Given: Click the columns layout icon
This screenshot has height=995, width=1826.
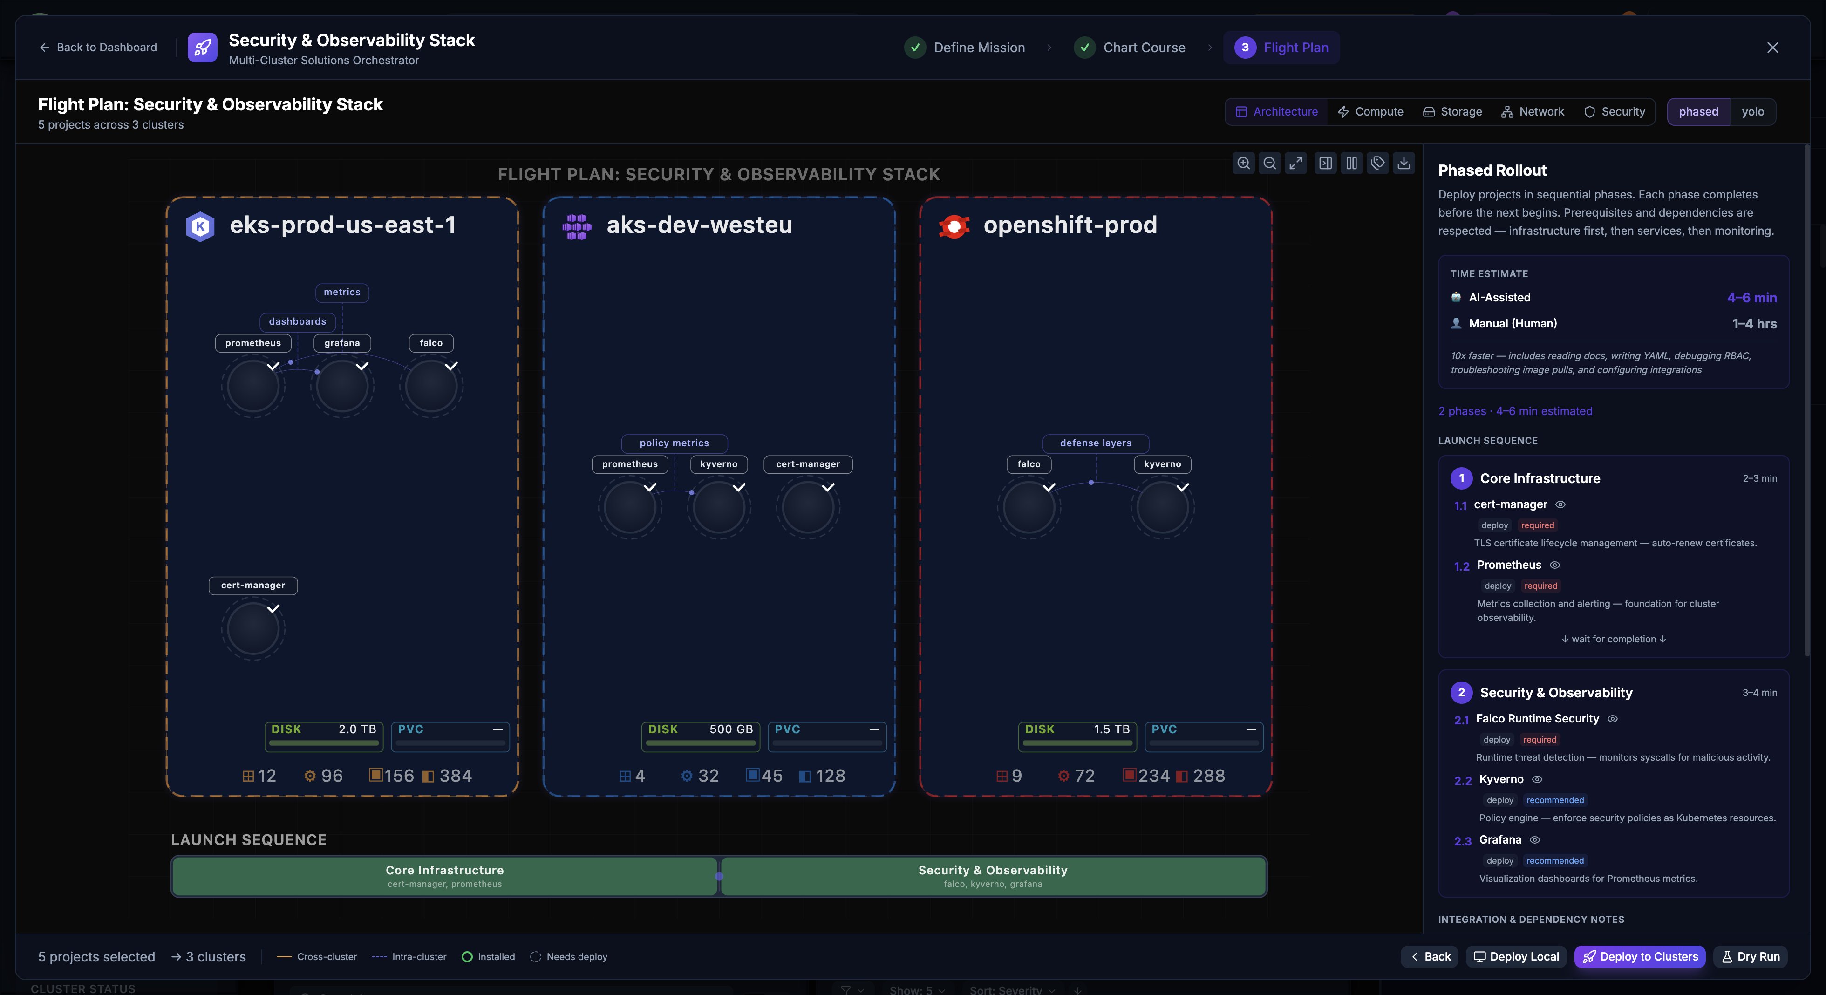Looking at the screenshot, I should pyautogui.click(x=1352, y=164).
